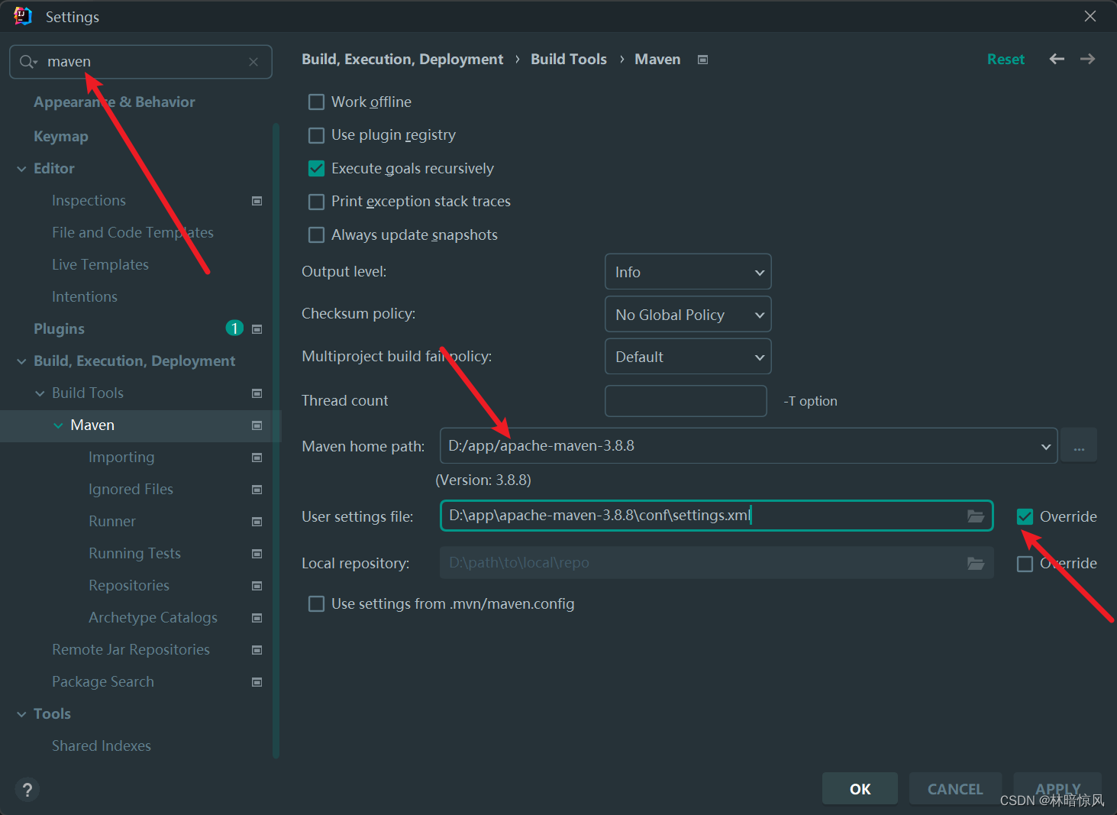This screenshot has width=1117, height=815.
Task: Open Multiproject build fail policy dropdown
Action: click(x=688, y=357)
